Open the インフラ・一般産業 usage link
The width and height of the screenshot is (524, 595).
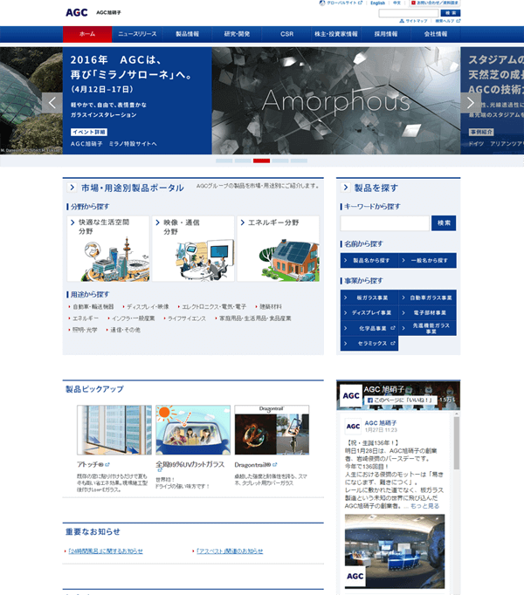point(133,318)
